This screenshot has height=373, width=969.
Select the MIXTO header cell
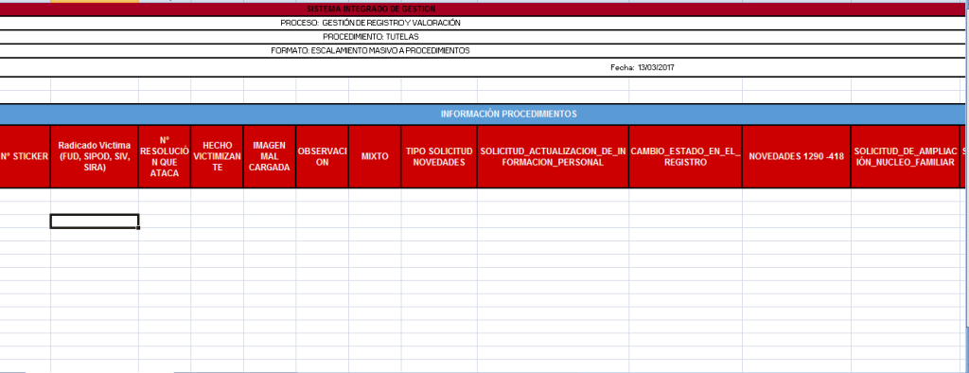click(x=375, y=156)
